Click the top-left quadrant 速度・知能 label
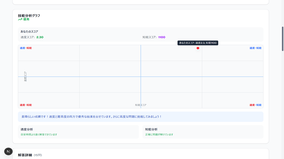This screenshot has width=284, height=159. click(x=26, y=48)
